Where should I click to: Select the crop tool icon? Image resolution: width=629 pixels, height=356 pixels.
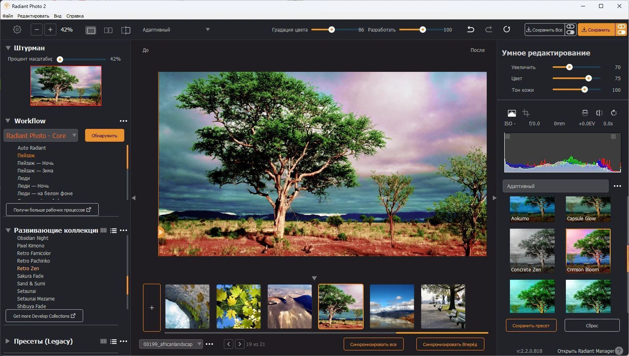[x=526, y=113]
